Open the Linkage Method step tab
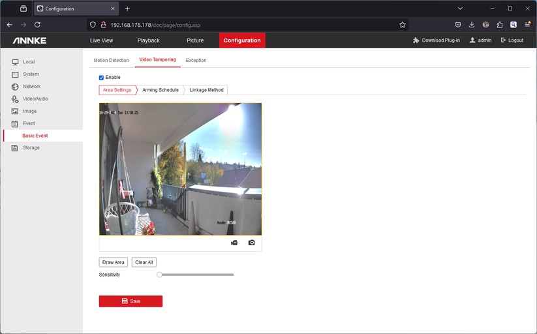Viewport: 537px width, 334px height. [x=206, y=90]
